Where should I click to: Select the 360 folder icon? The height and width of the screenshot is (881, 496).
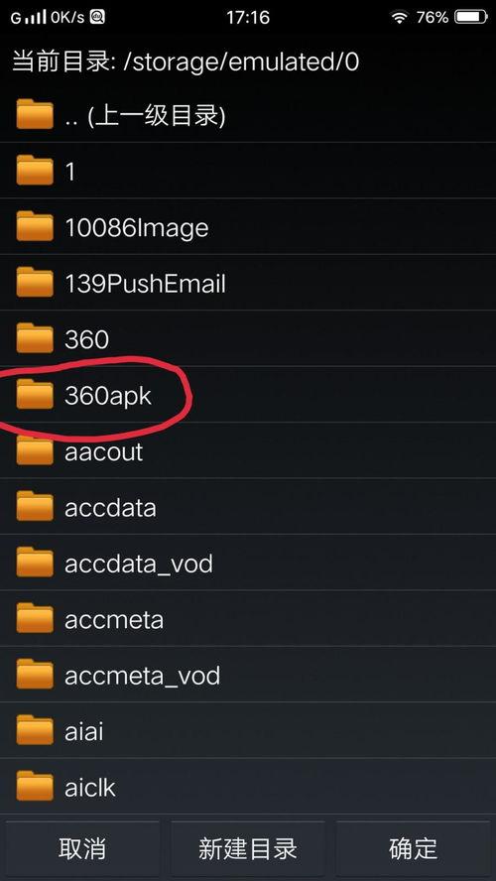[35, 338]
